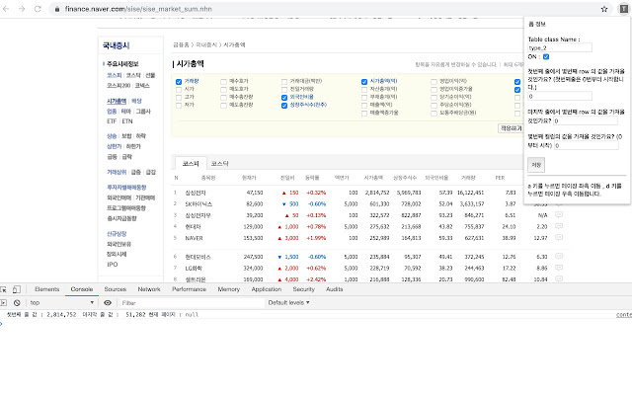Open discussion icon for 현대차 row
Image resolution: width=632 pixels, height=395 pixels.
pos(559,226)
